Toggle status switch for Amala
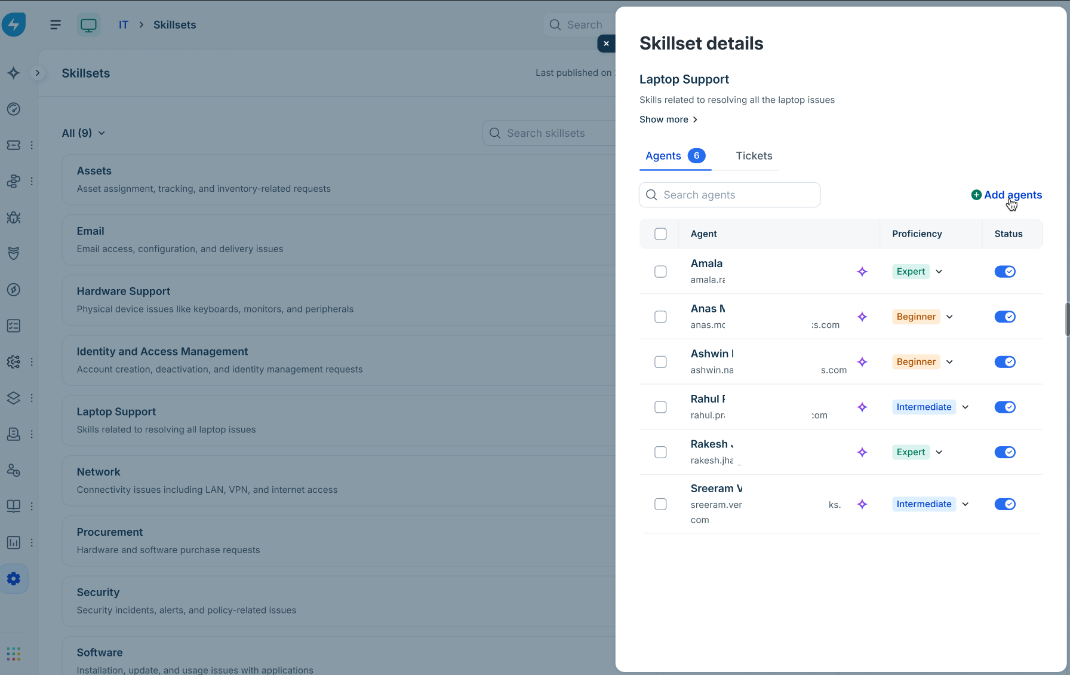The height and width of the screenshot is (675, 1070). point(1005,272)
